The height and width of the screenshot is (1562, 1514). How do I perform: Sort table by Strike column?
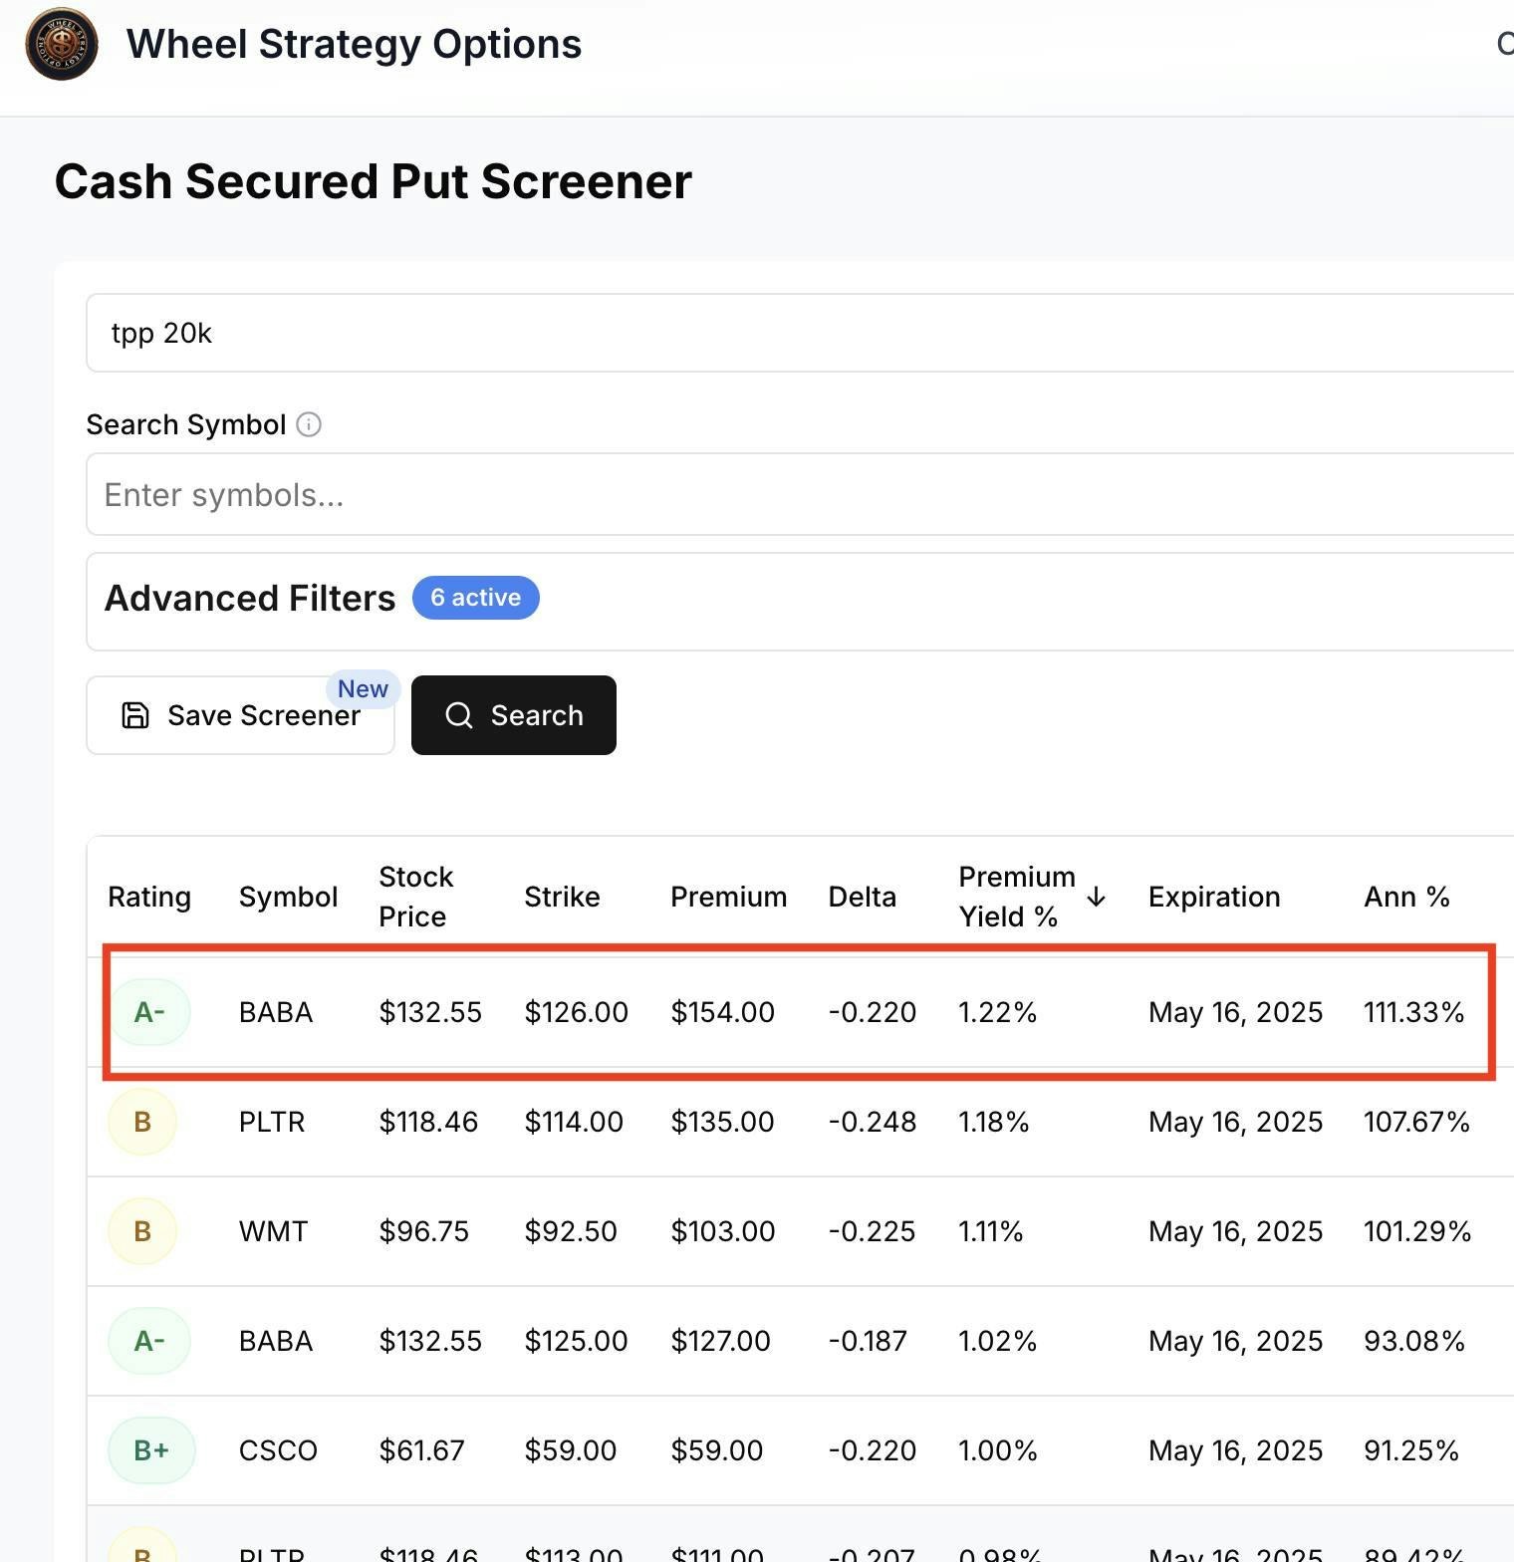click(x=562, y=897)
